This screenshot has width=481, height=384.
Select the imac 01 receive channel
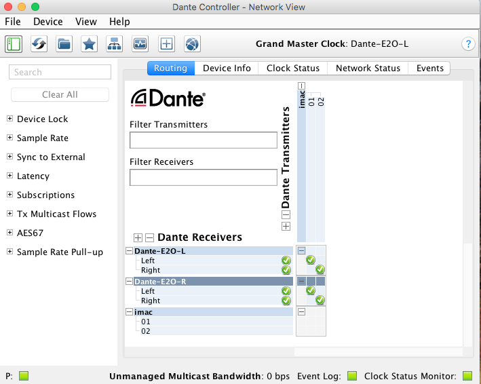point(216,322)
